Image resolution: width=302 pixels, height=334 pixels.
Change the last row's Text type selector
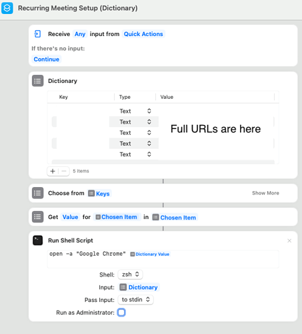point(135,154)
